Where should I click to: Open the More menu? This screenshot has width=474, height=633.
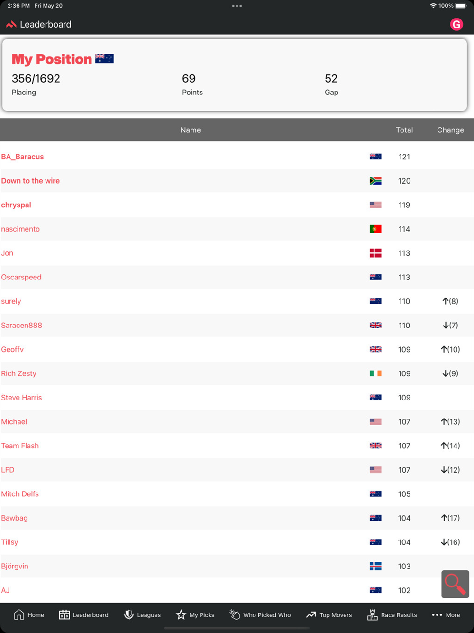click(446, 615)
